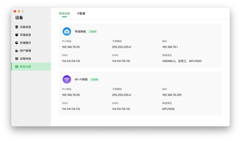Open 存储信息 in the sidebar
Viewport: 241px width, 141px height.
click(x=31, y=35)
